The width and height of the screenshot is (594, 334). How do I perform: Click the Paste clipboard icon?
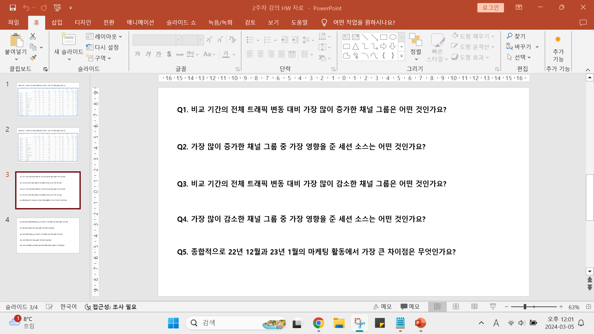click(x=16, y=40)
